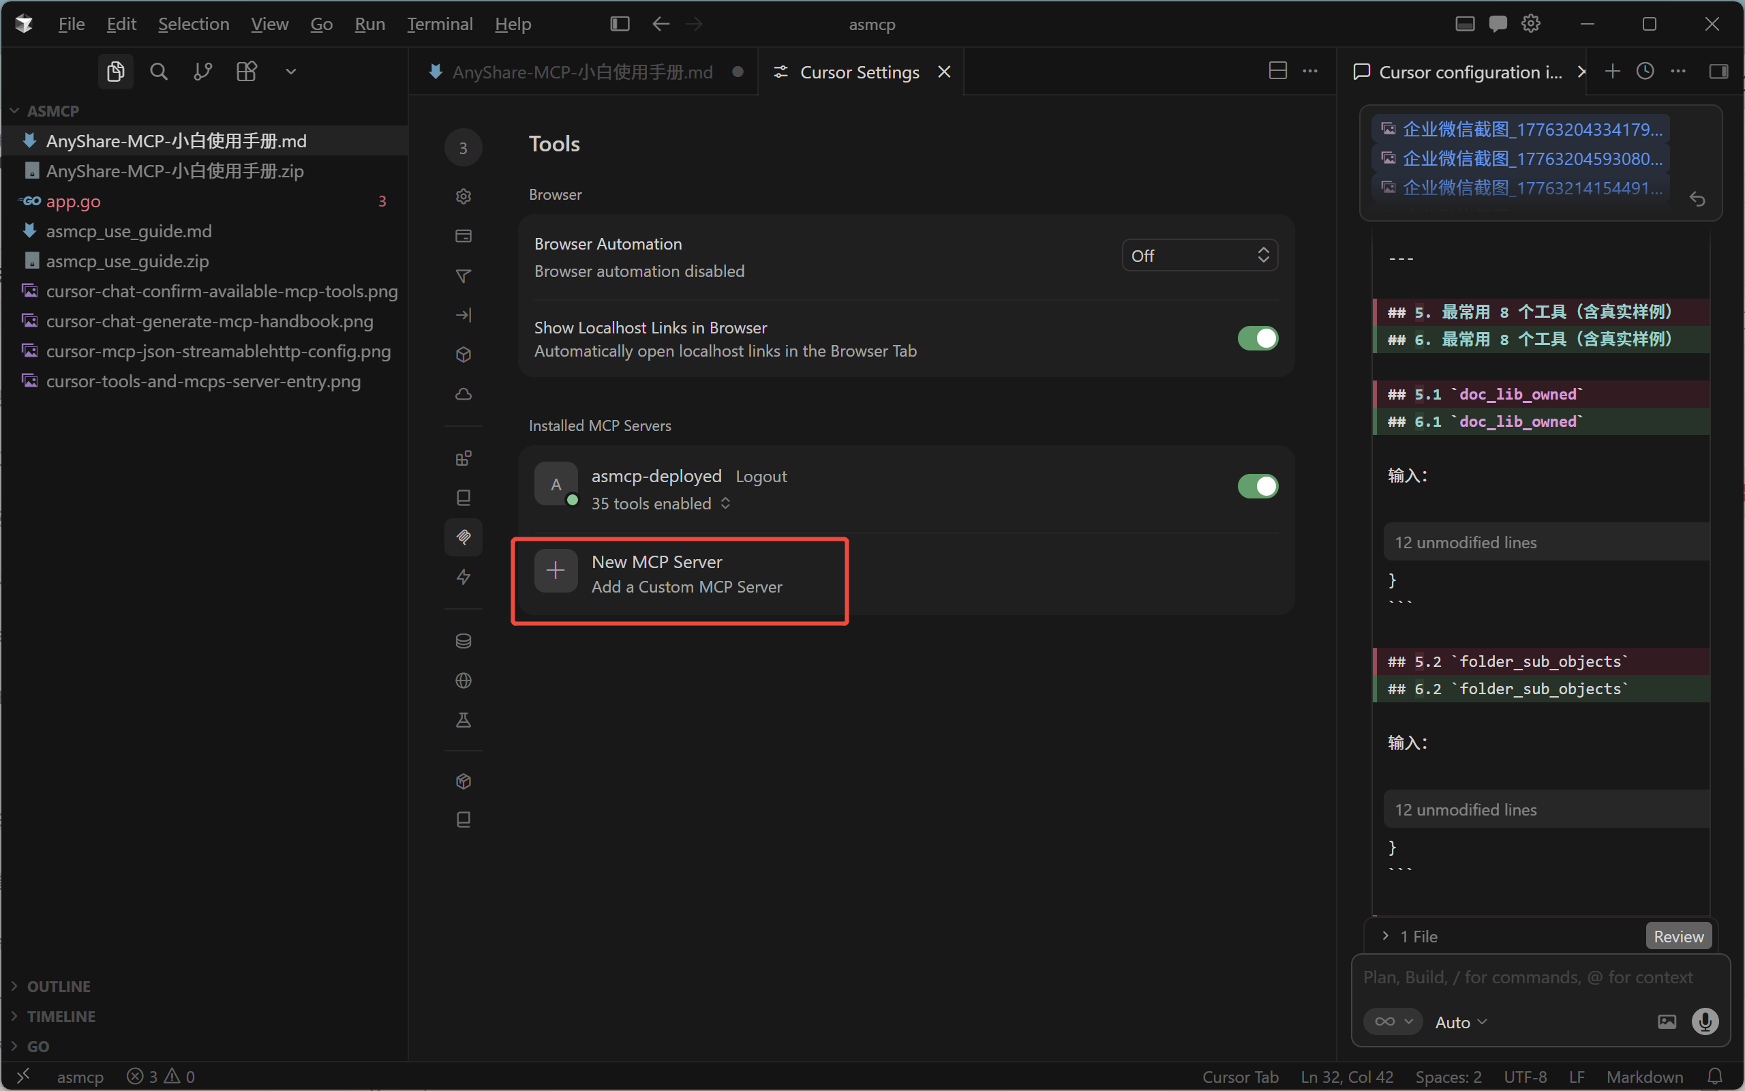Open the Terminal menu

[x=440, y=24]
